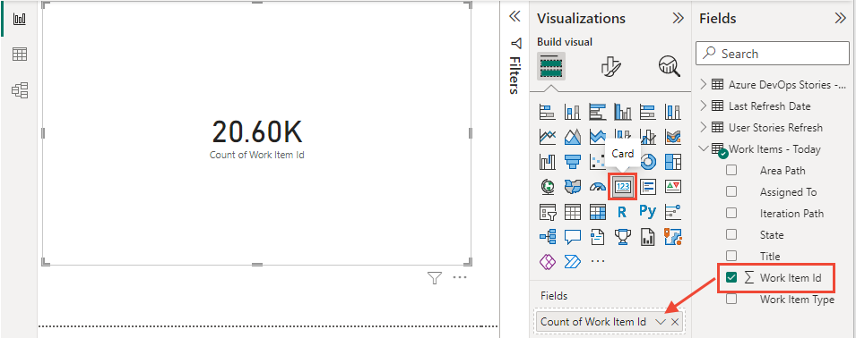Screen dimensions: 856x338
Task: Open Model view from left sidebar
Action: pyautogui.click(x=20, y=90)
